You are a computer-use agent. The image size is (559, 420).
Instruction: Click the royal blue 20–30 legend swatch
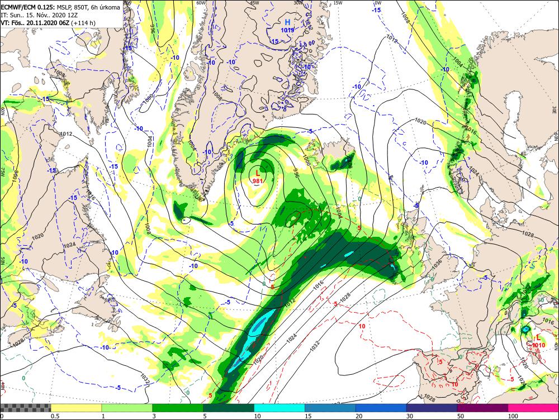381,408
